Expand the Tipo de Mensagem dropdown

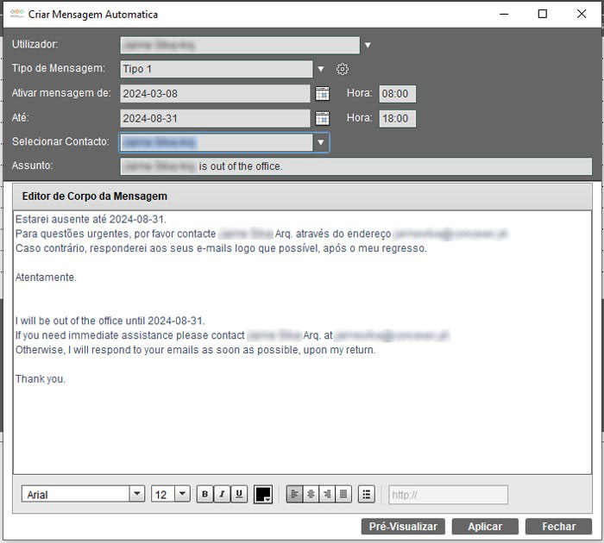(321, 69)
